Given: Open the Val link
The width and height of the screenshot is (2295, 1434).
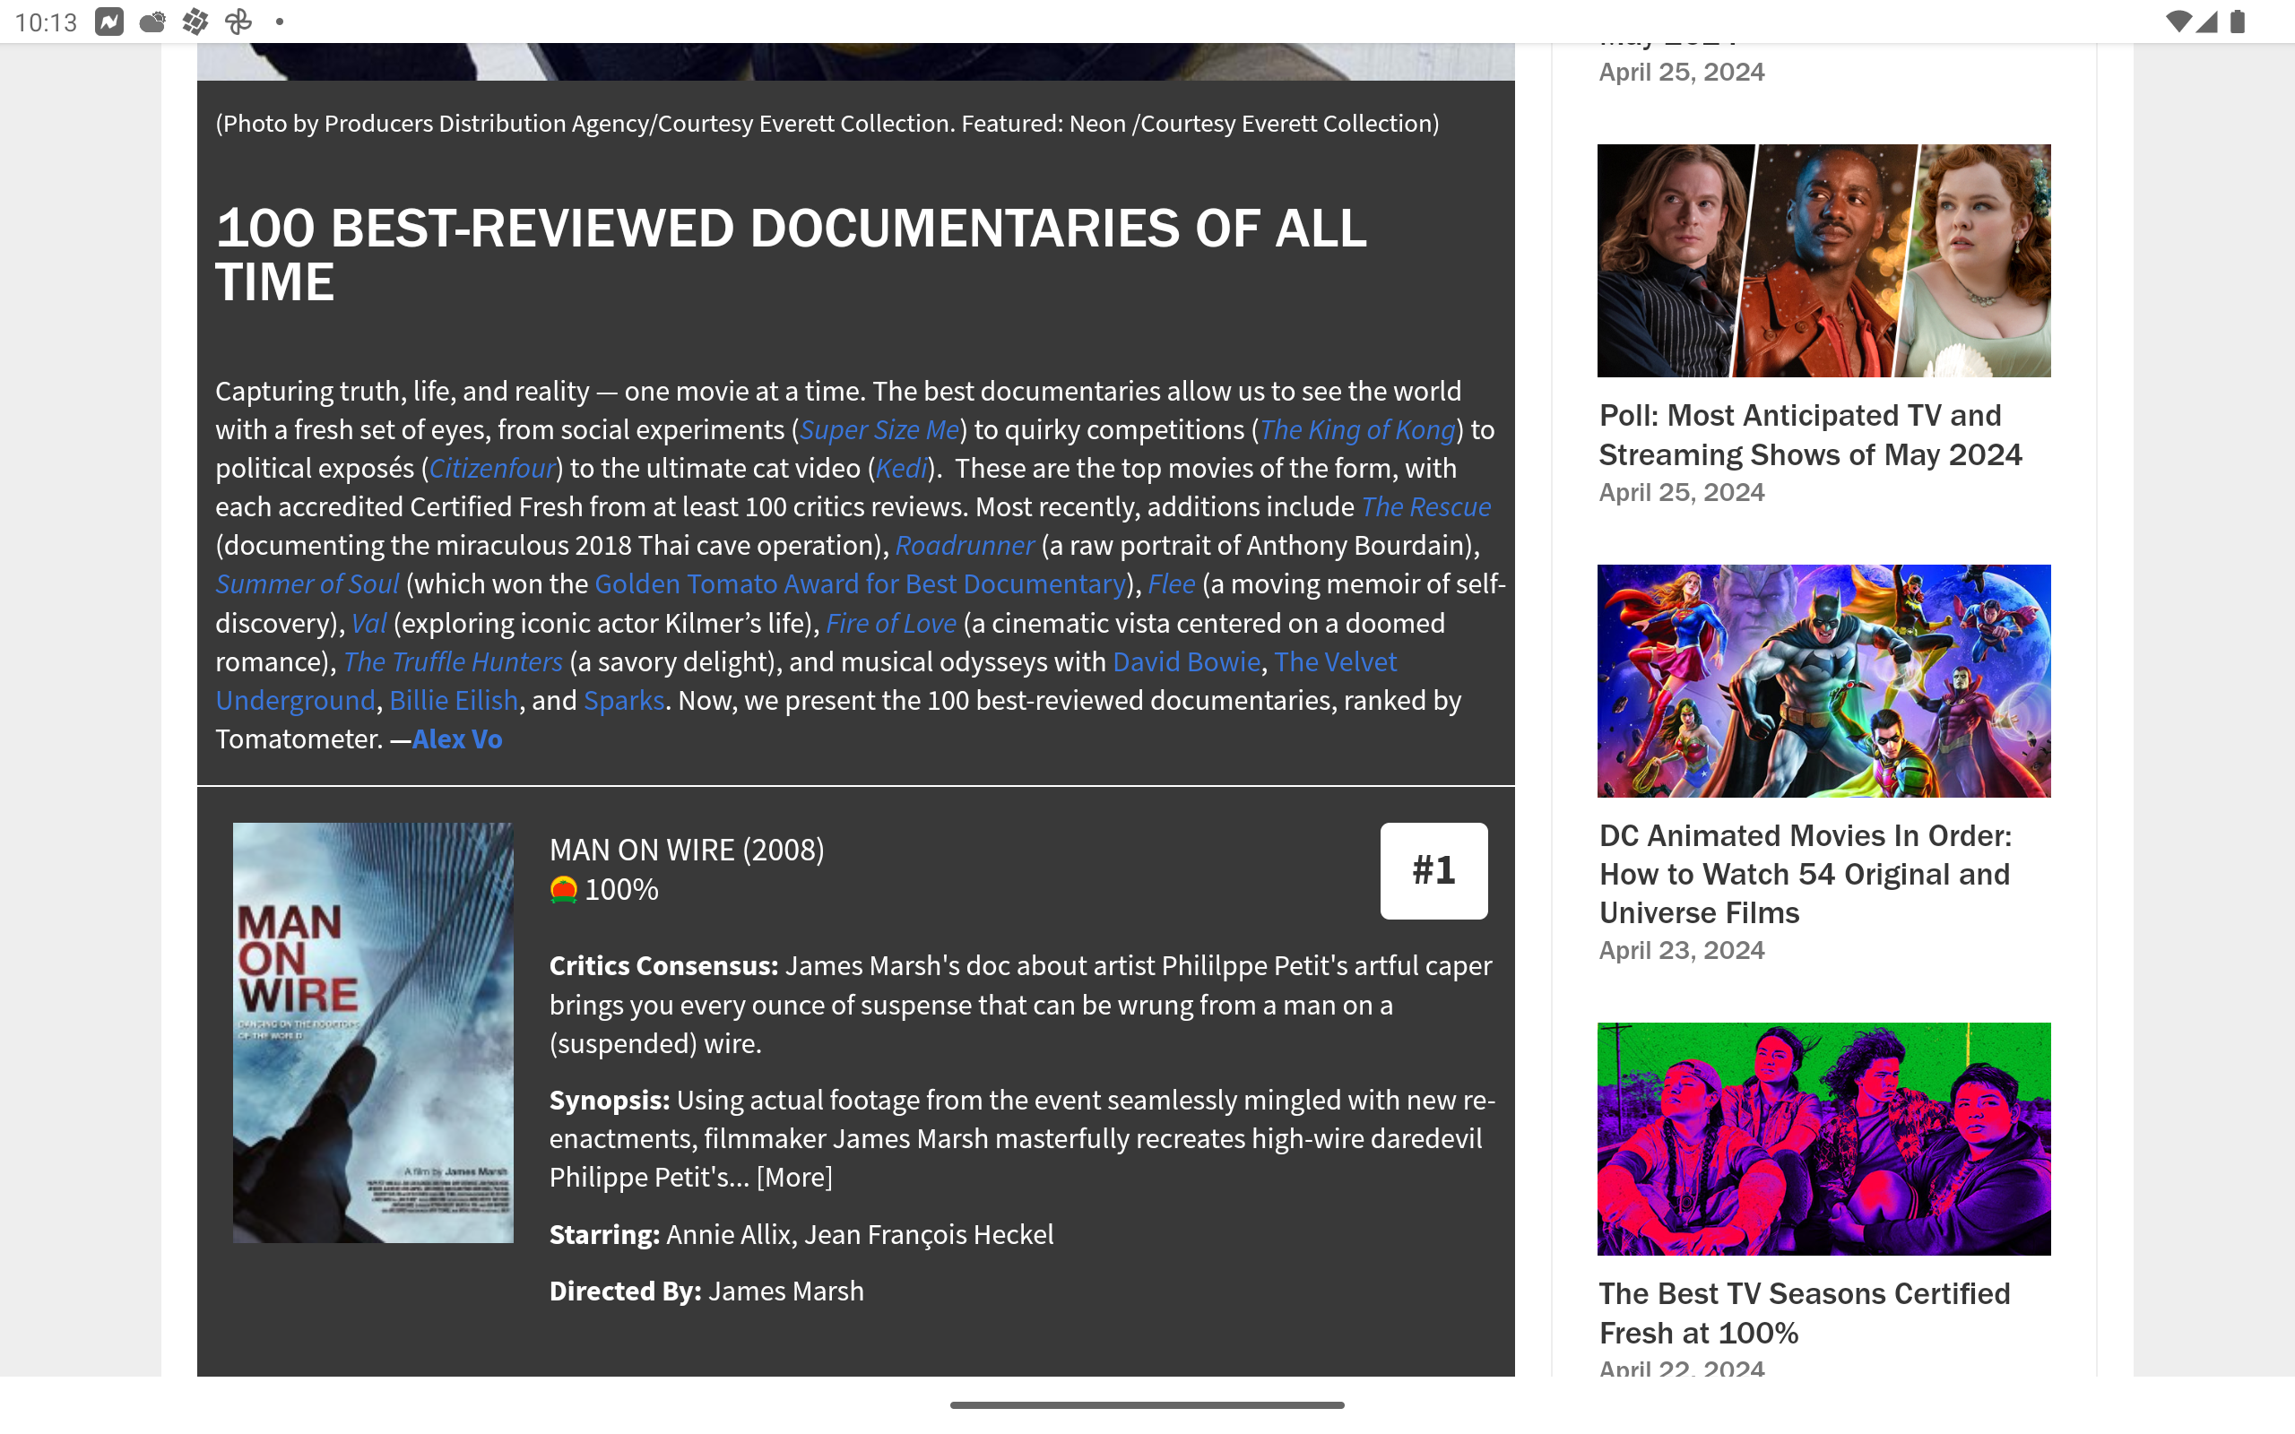Looking at the screenshot, I should (369, 623).
